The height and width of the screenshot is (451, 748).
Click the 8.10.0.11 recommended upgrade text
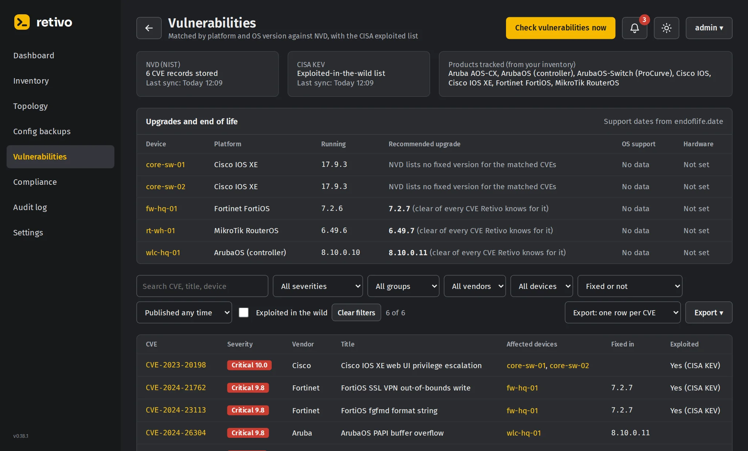(x=408, y=253)
